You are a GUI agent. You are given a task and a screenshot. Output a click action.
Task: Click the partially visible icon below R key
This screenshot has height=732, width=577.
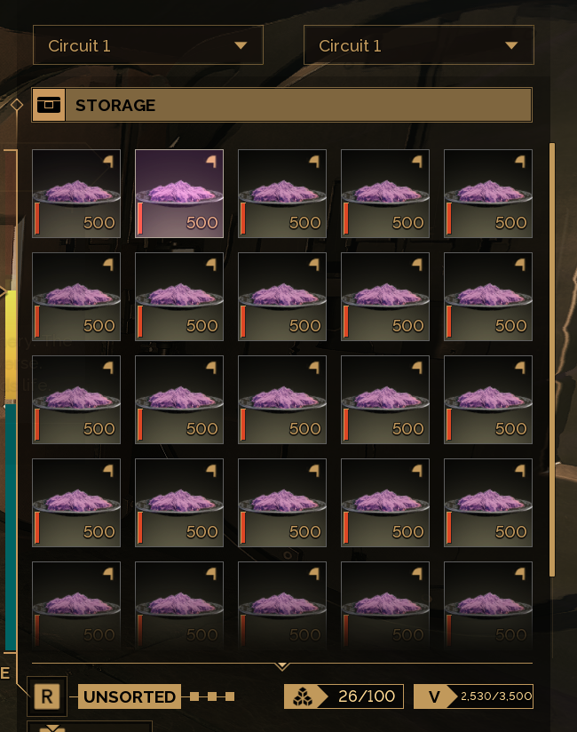[52, 728]
